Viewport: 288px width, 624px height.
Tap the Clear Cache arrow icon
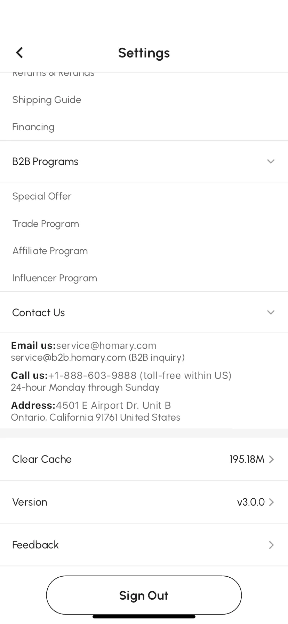point(272,459)
